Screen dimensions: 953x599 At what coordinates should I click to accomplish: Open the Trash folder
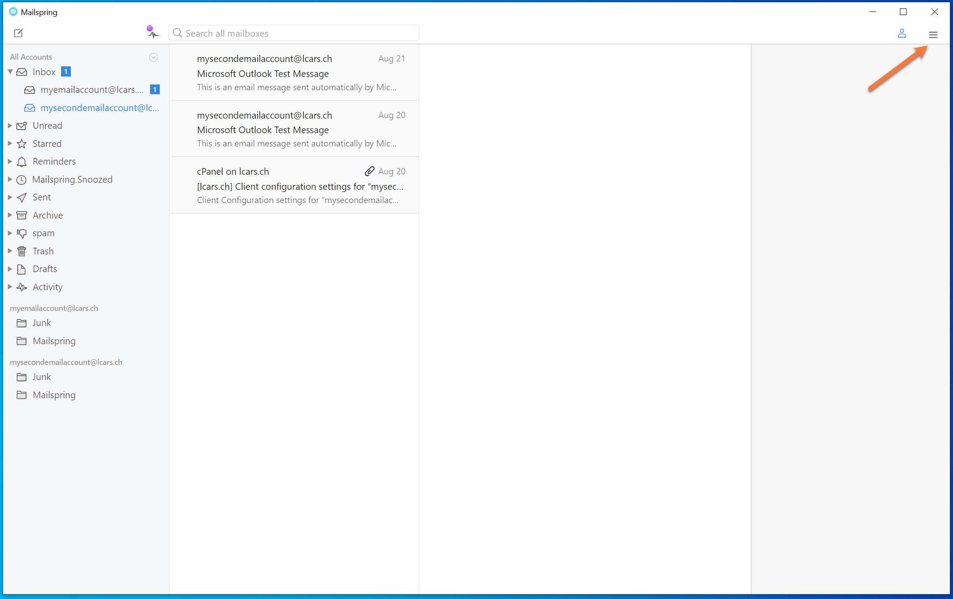42,251
